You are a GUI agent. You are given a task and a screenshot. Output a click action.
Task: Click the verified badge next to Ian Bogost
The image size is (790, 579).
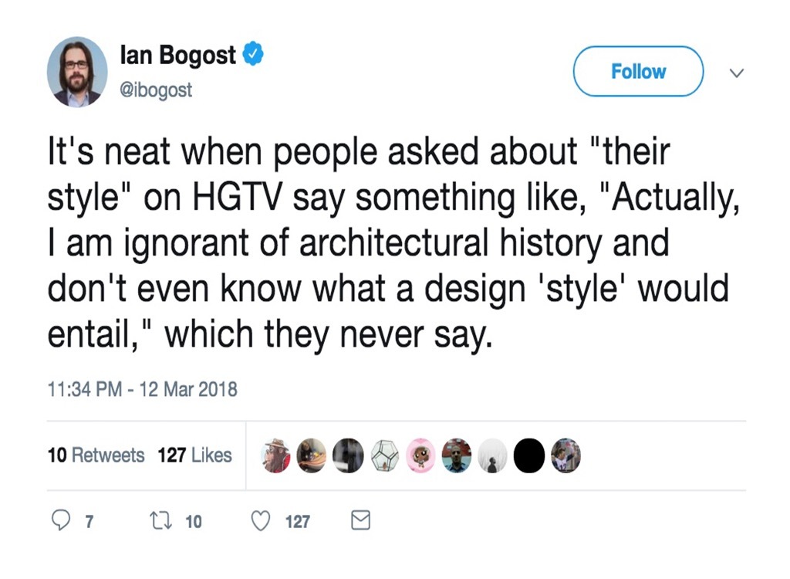(253, 52)
